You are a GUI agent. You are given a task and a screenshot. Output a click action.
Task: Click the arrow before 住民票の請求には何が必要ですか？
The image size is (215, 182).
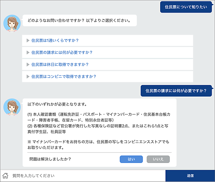(28, 52)
